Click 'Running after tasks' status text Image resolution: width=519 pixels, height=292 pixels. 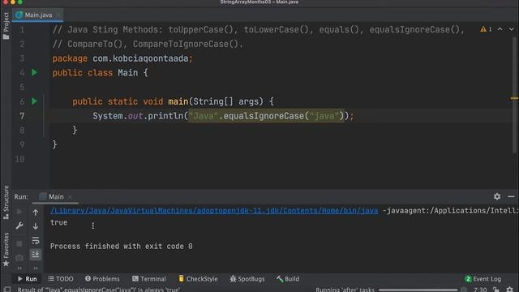pyautogui.click(x=345, y=290)
